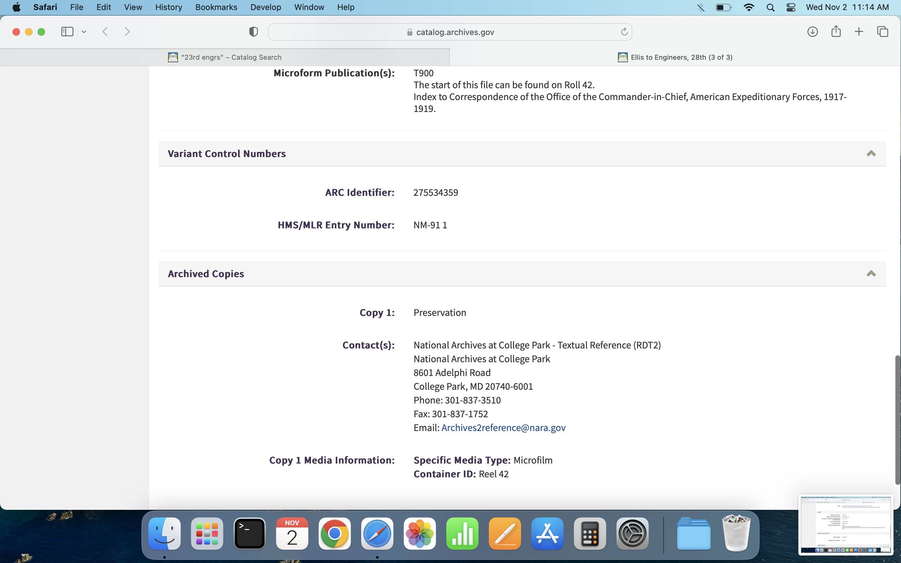The image size is (901, 563).
Task: Collapse the Archived Copies section
Action: [x=871, y=274]
